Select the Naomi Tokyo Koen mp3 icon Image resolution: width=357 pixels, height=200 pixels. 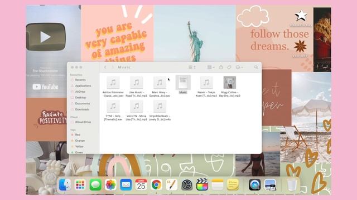[206, 83]
